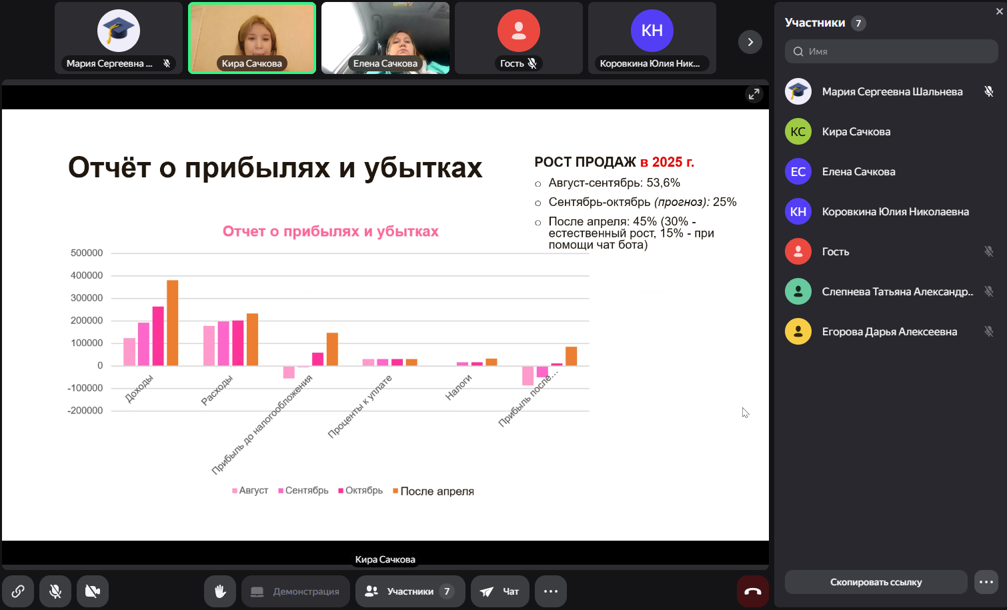The height and width of the screenshot is (610, 1007).
Task: Click the Скопировать ссылку button
Action: point(876,582)
